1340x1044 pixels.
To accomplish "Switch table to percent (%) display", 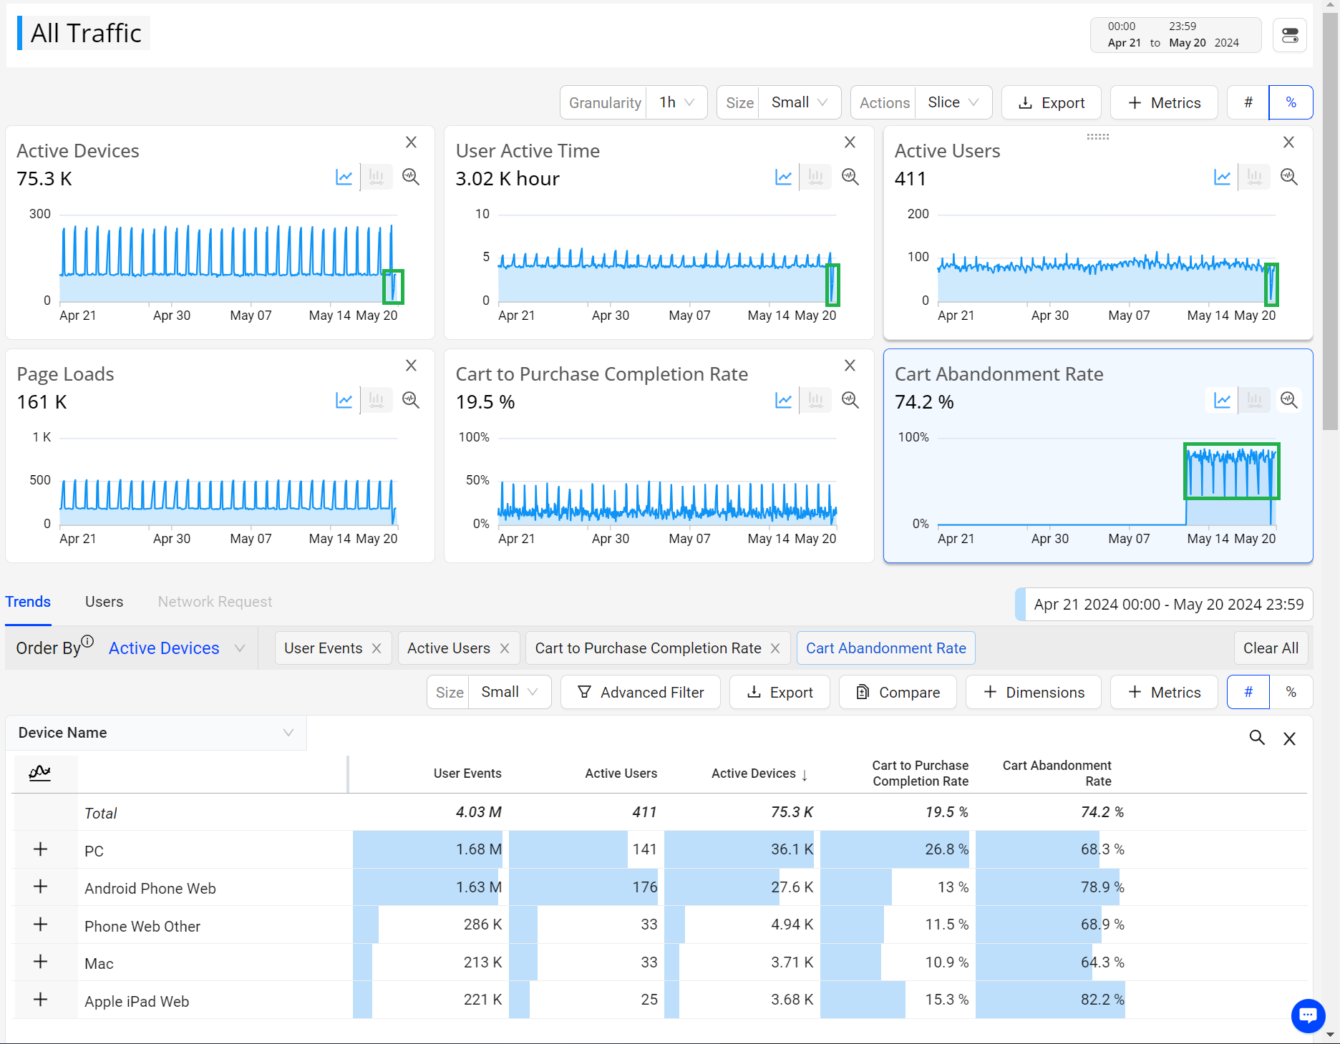I will (x=1291, y=692).
